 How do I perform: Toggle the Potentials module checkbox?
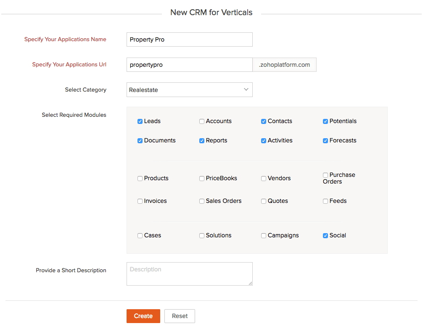click(x=325, y=121)
